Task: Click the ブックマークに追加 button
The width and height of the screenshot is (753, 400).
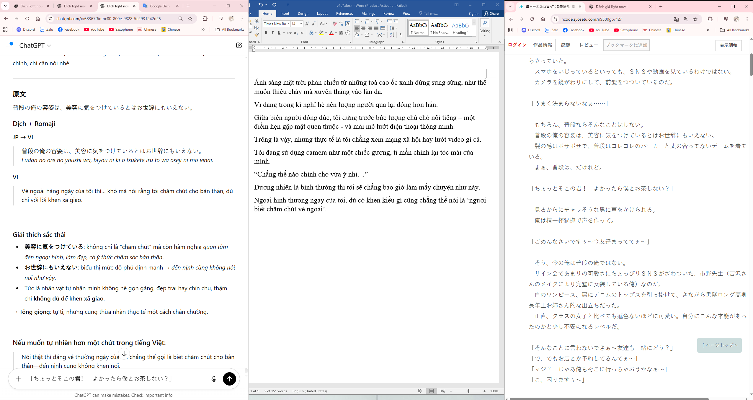Action: point(626,45)
